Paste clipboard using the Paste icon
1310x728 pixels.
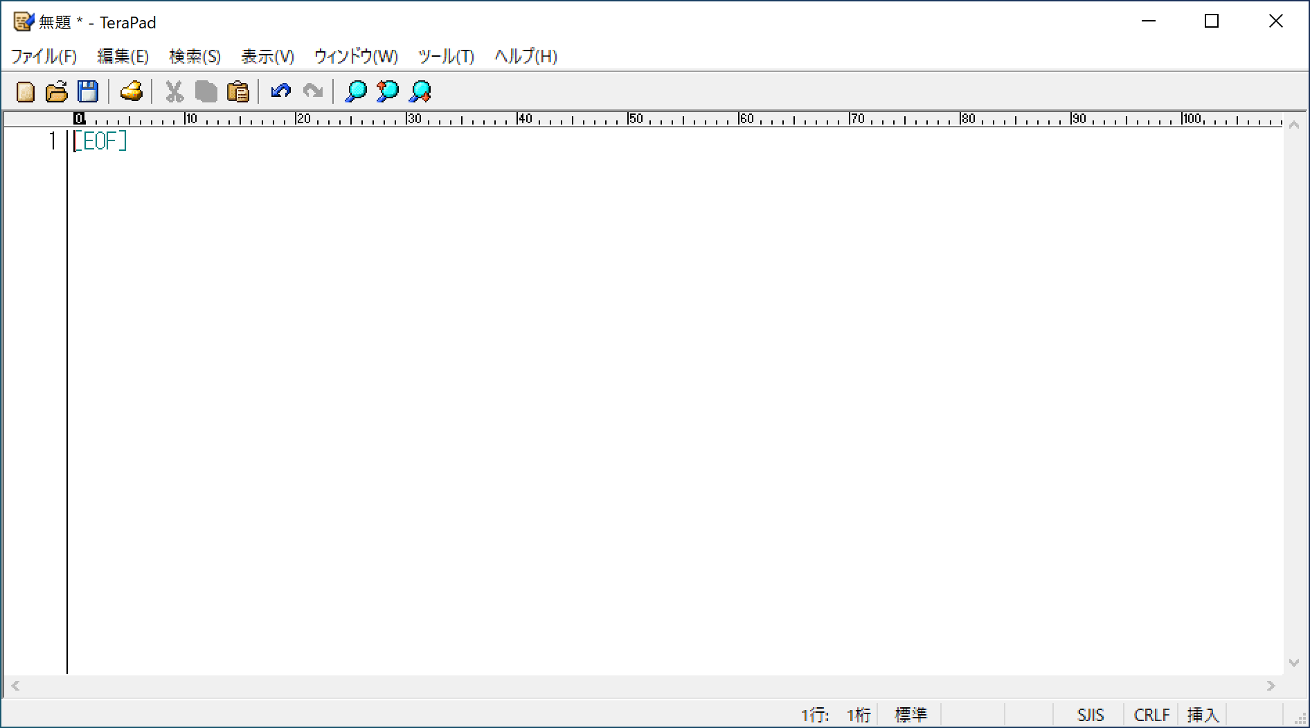pyautogui.click(x=237, y=91)
